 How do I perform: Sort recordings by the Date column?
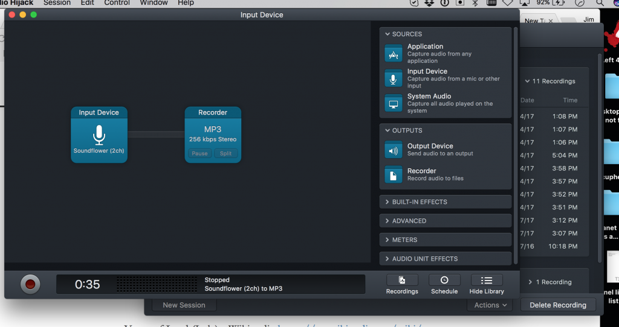(527, 100)
